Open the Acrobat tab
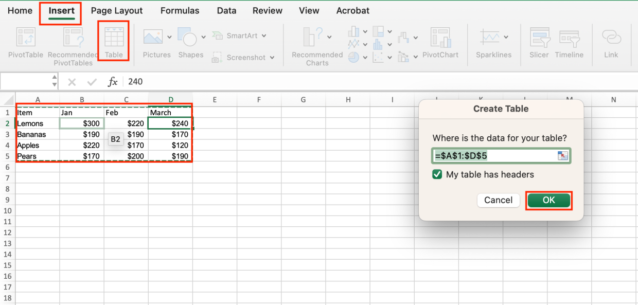 point(353,10)
